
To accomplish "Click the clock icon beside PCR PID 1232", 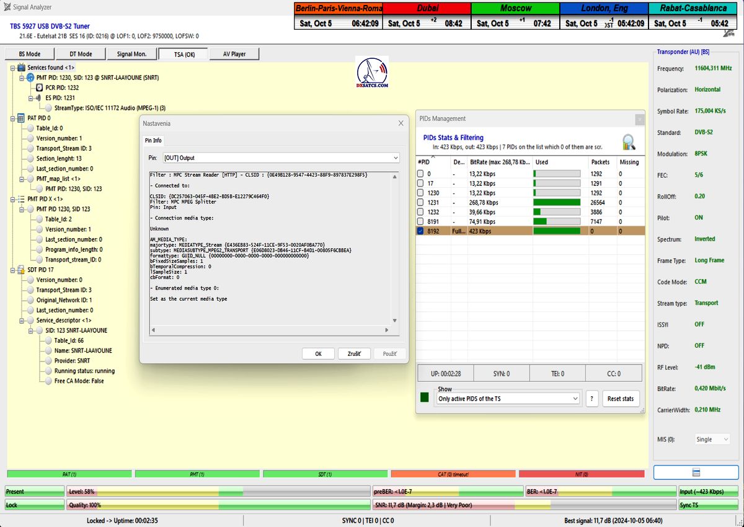I will click(x=39, y=88).
